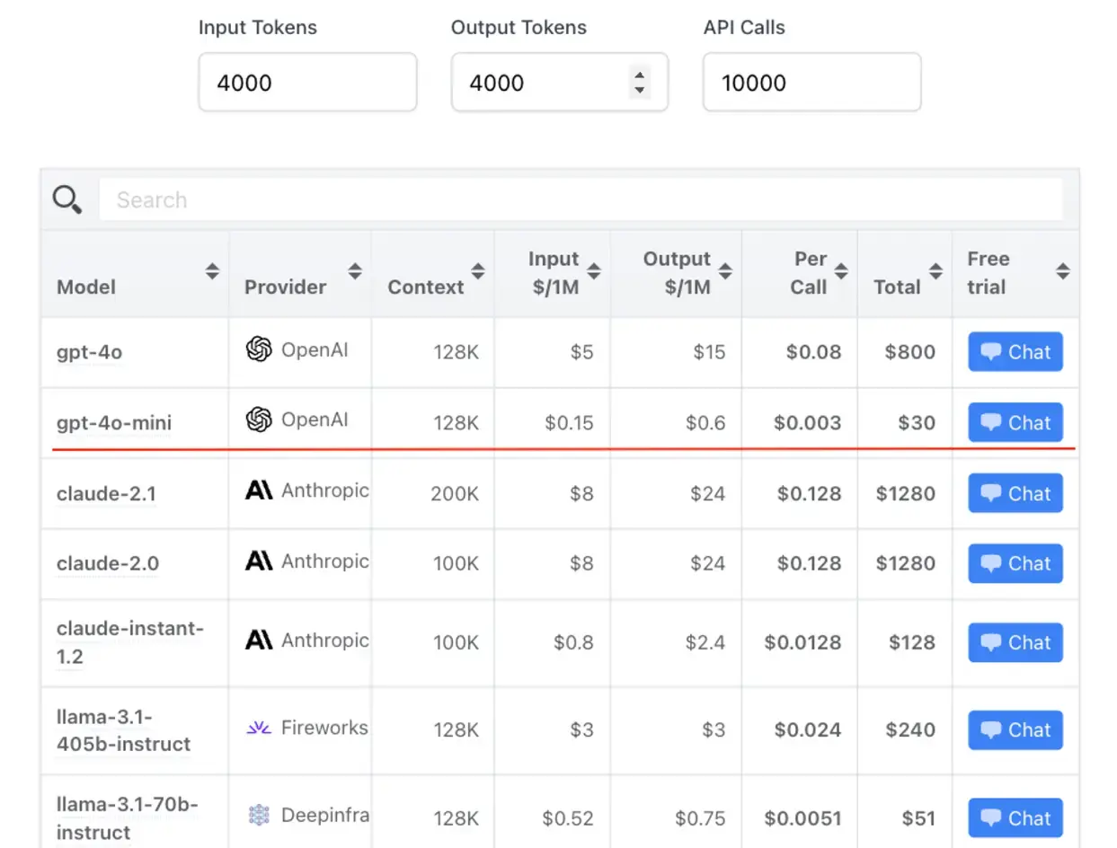Viewport: 1117px width, 848px height.
Task: Sort table by Model column arrows
Action: tap(212, 271)
